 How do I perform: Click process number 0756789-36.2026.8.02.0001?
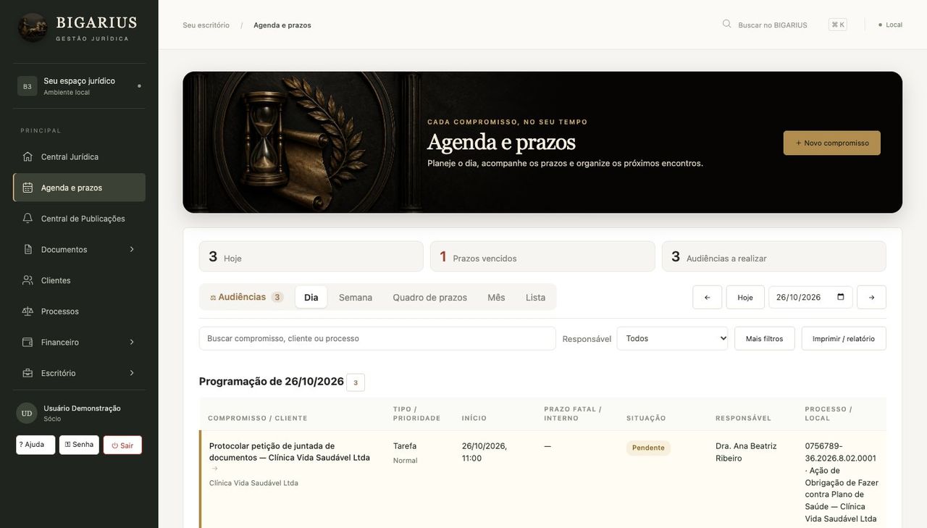[x=840, y=452]
